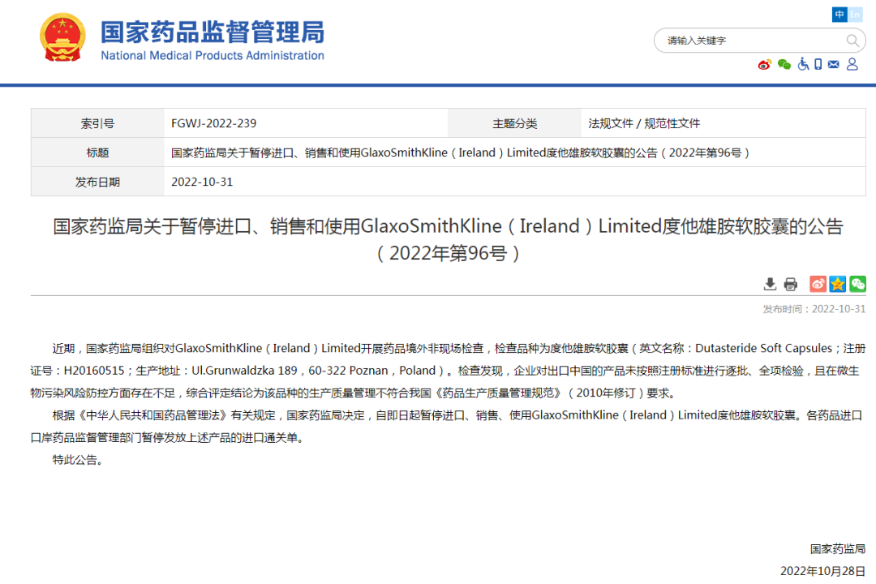The image size is (876, 584).
Task: Switch language to En (English)
Action: 855,15
